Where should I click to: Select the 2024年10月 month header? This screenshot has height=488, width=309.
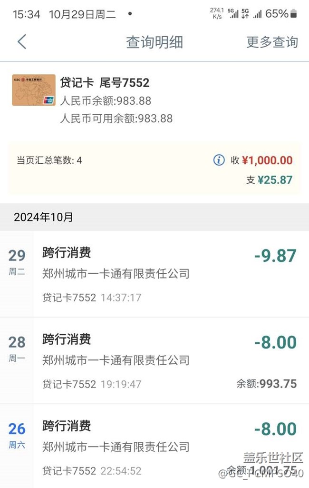tap(44, 217)
